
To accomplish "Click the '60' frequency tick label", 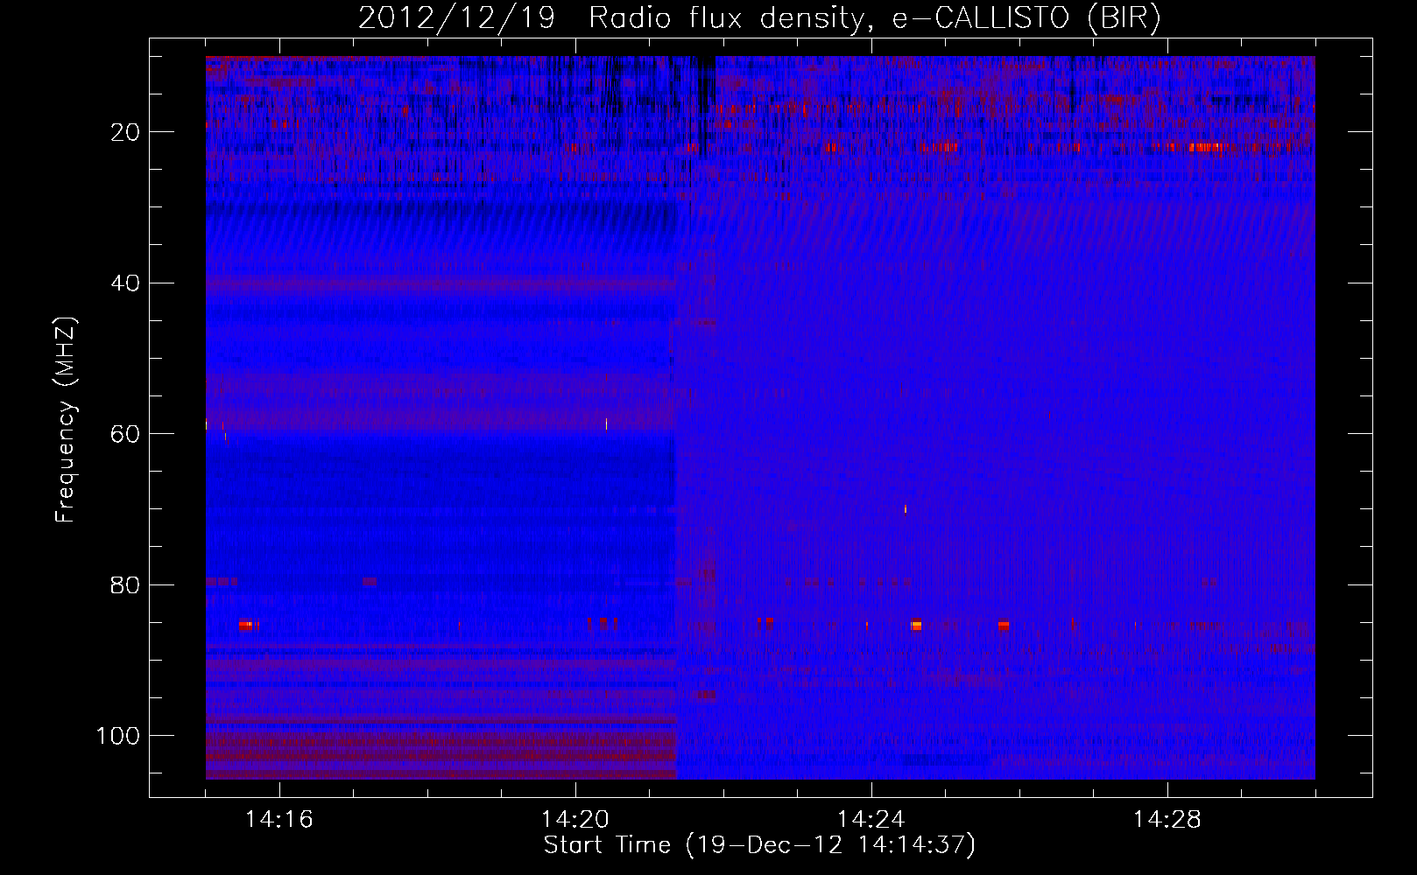I will [x=126, y=434].
